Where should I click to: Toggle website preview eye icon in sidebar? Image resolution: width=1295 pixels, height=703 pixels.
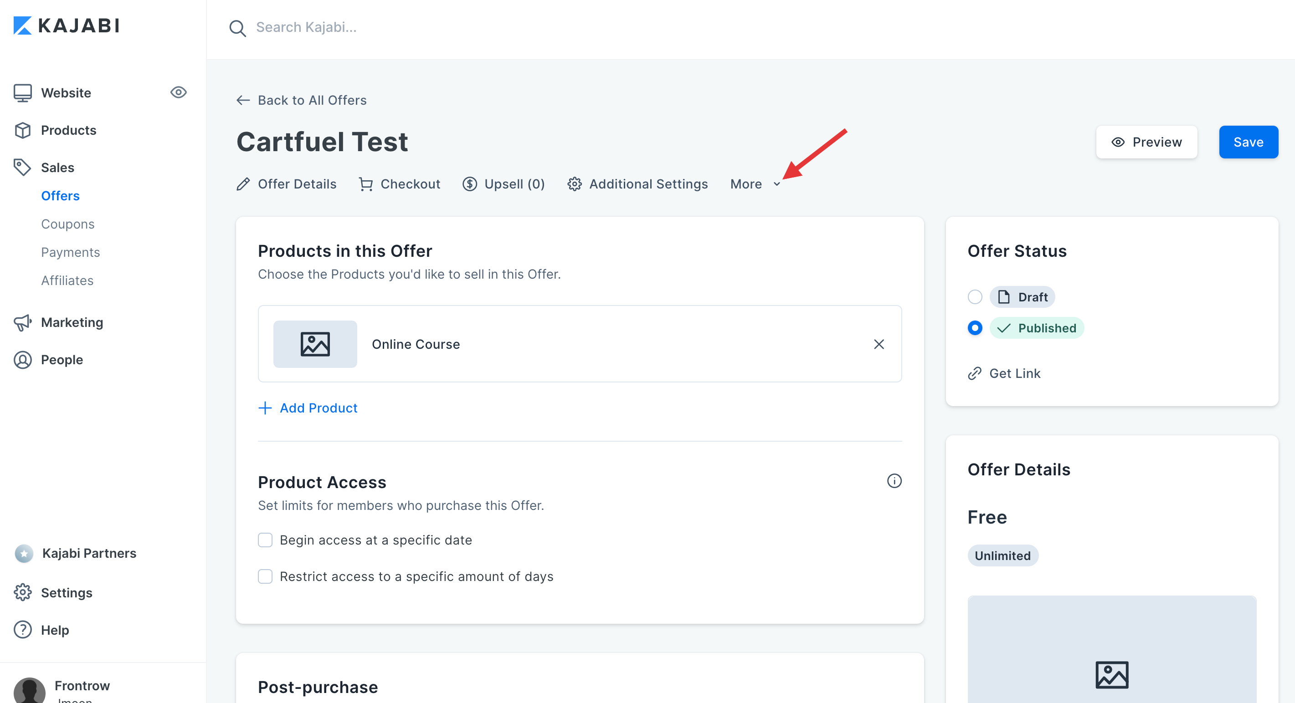click(x=178, y=92)
